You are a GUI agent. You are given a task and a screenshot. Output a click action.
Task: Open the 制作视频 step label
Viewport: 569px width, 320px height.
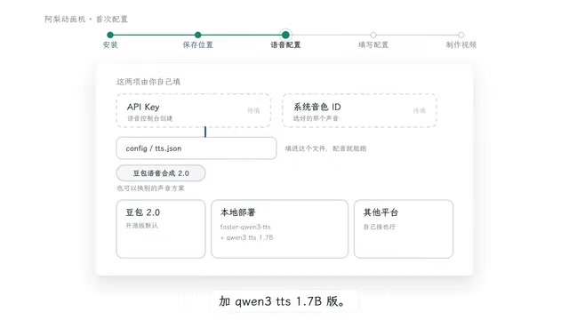(461, 45)
